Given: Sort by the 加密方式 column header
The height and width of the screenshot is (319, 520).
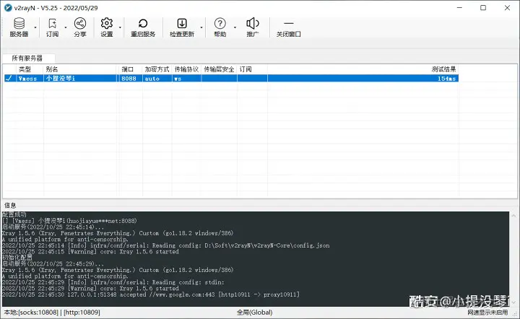Looking at the screenshot, I should [x=157, y=69].
